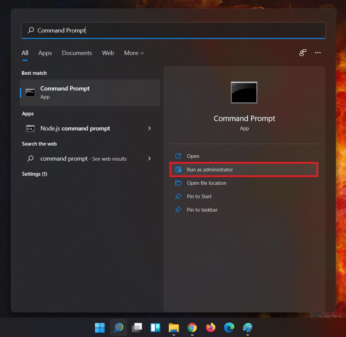Screen dimensions: 346x337
Task: Click the taskbar Search icon
Action: [119, 328]
